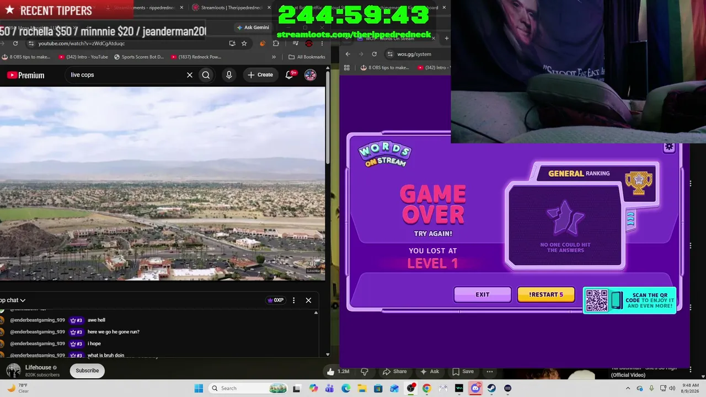Open the apps grid in WOS bookmarks bar
706x397 pixels.
(347, 68)
